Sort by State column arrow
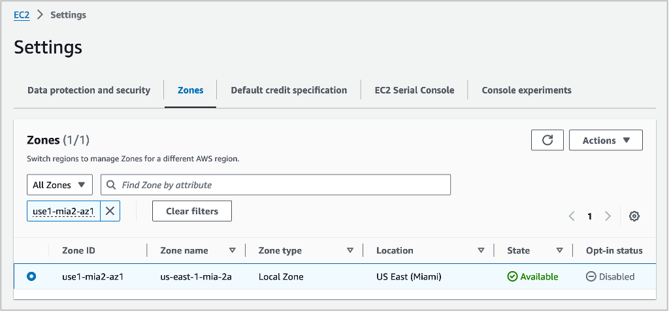This screenshot has height=311, width=669. [559, 250]
